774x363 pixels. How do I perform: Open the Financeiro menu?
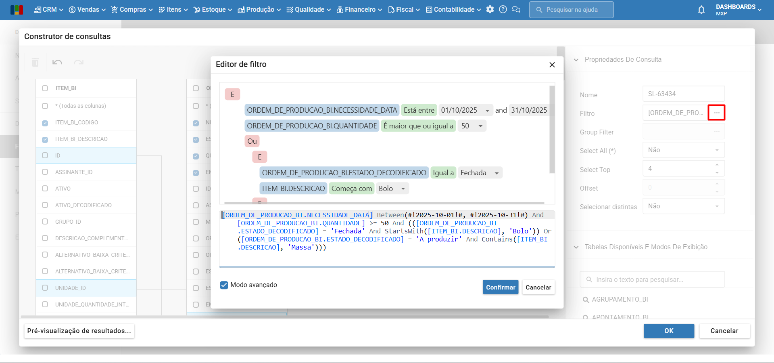pos(359,10)
